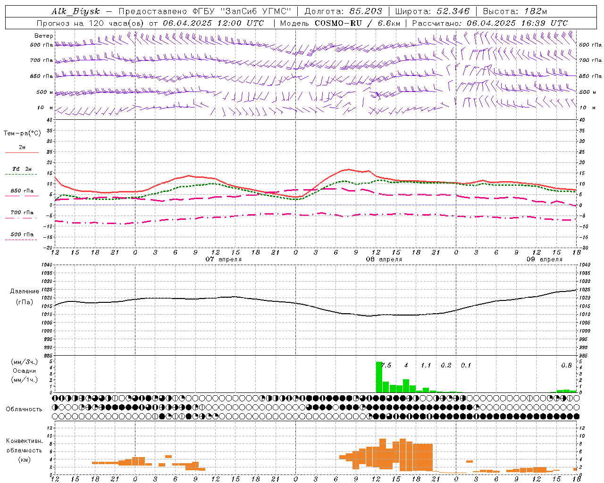Screen dimensions: 604x483
Task: Click the Рассчитано: 06.04.2025 16:39 UTC timestamp
Action: (x=490, y=23)
